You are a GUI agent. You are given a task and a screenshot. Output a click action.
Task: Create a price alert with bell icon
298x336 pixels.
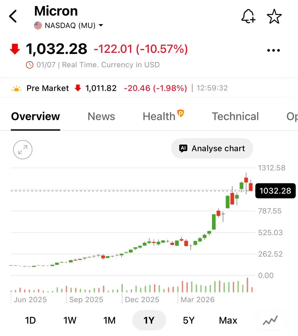click(248, 16)
